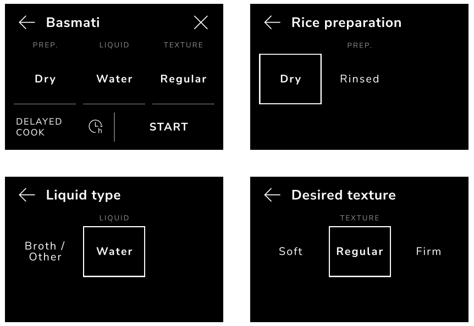Click the Basmati screen title
474x326 pixels.
pos(73,23)
